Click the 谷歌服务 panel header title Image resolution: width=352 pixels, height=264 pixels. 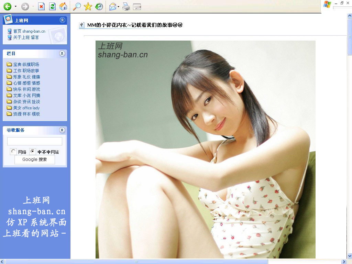point(15,130)
